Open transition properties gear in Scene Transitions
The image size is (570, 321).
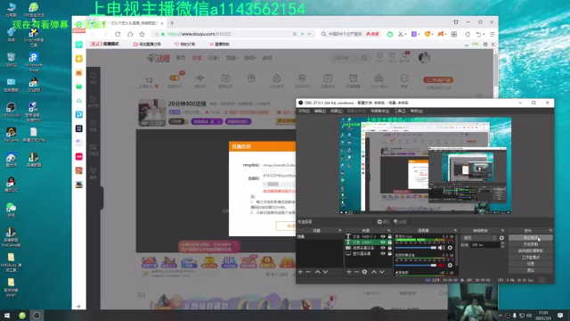tap(501, 238)
